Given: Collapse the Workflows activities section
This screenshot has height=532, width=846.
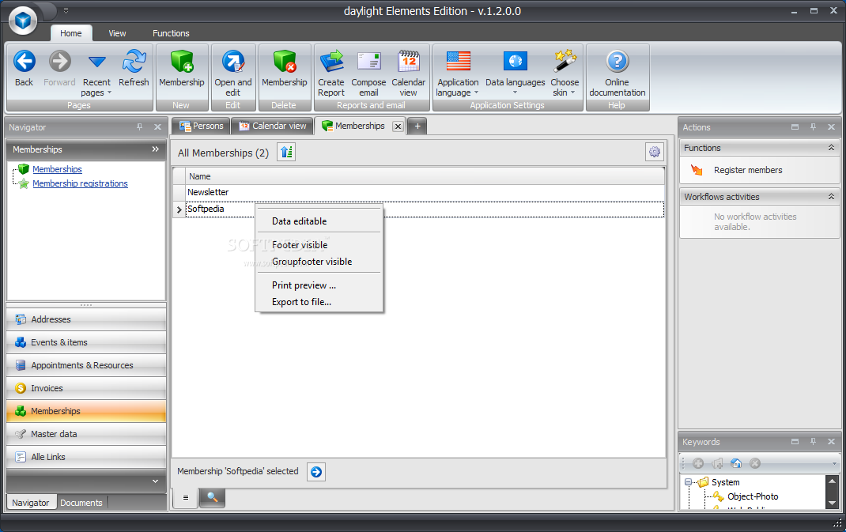Looking at the screenshot, I should click(831, 197).
